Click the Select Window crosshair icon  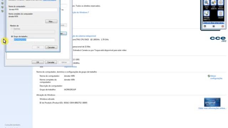221,2
